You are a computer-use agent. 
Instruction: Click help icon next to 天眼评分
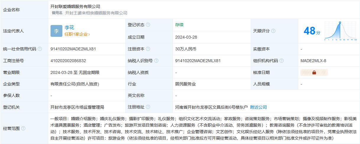pos(273,31)
